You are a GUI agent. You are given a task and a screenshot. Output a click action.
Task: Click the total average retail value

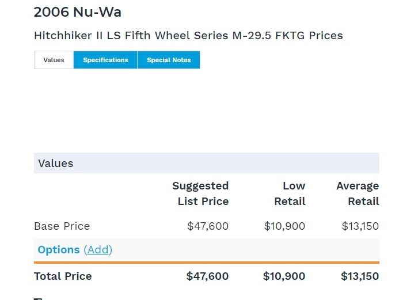click(360, 276)
